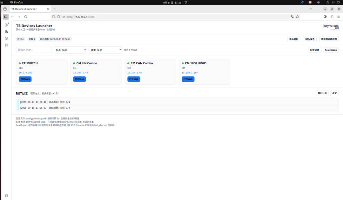Open the History sidebar clock icon
The width and height of the screenshot is (343, 200).
tap(6, 38)
